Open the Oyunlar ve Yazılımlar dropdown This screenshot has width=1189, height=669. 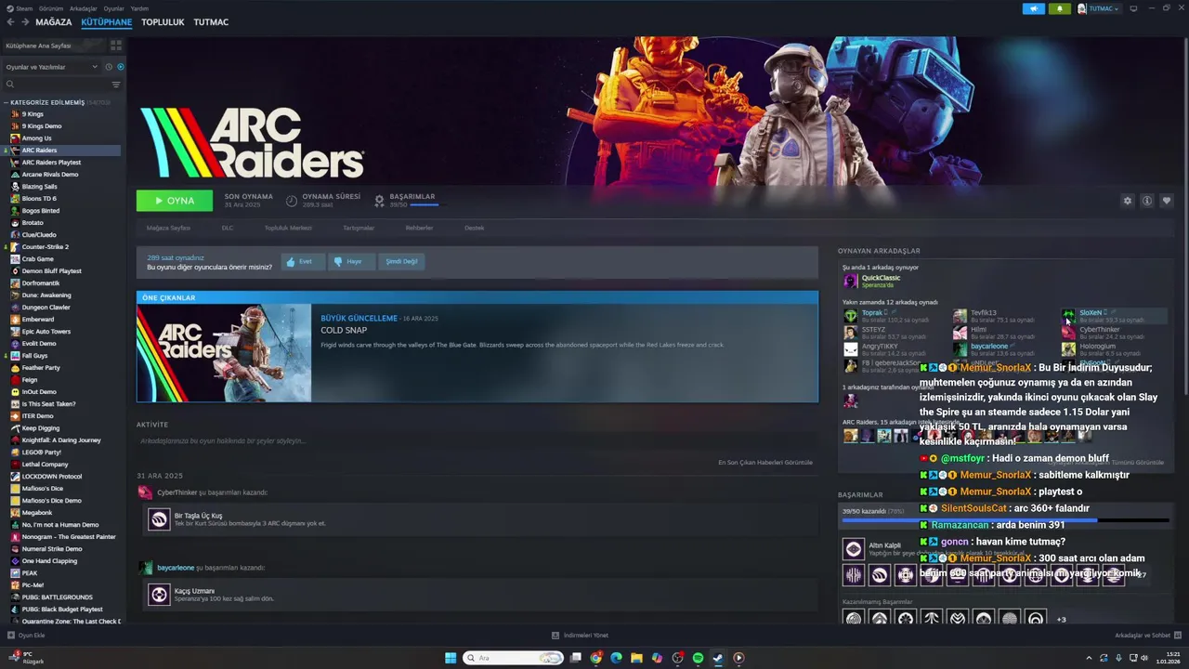point(51,67)
